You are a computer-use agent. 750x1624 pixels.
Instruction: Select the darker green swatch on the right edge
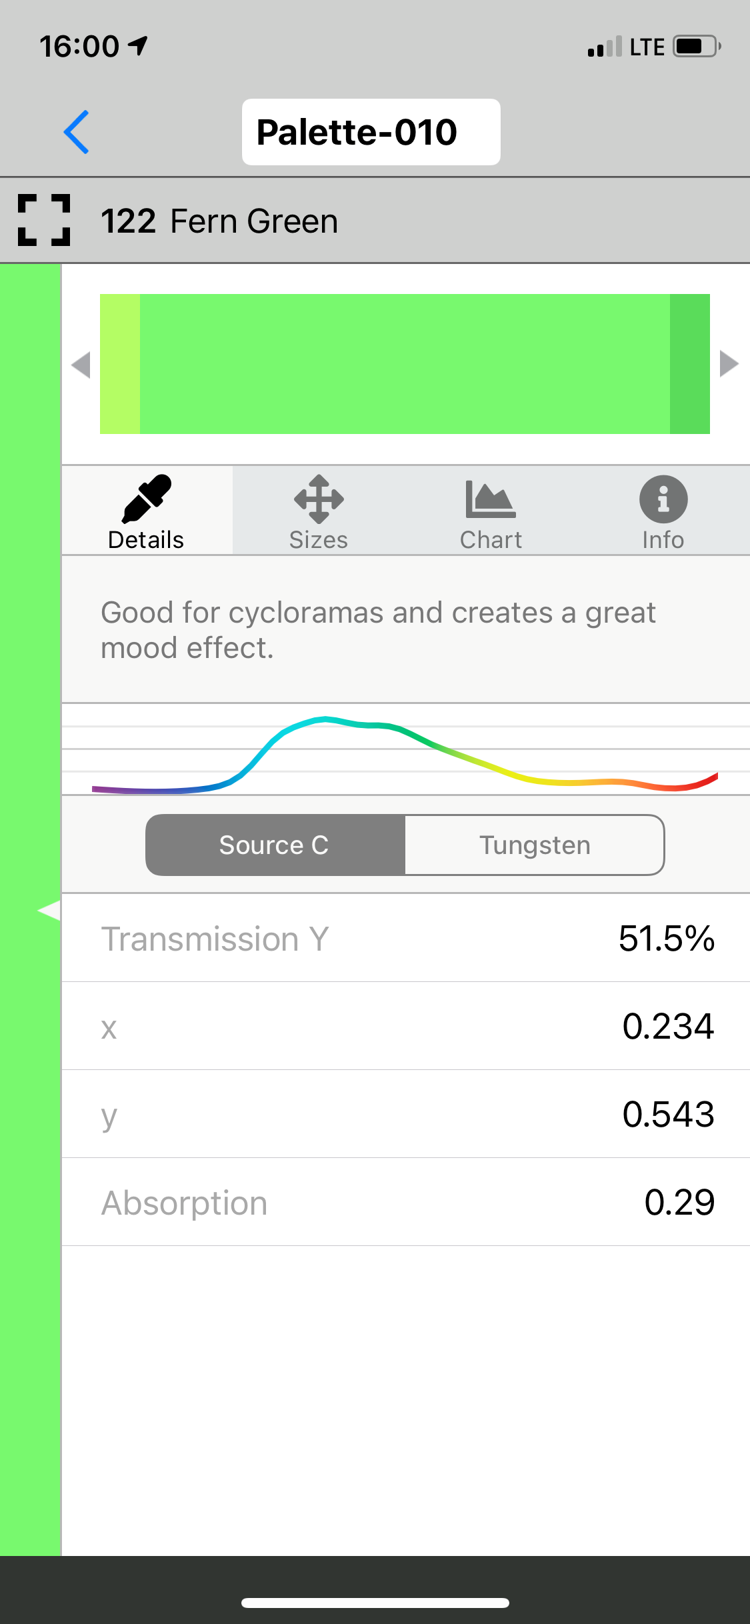(689, 364)
